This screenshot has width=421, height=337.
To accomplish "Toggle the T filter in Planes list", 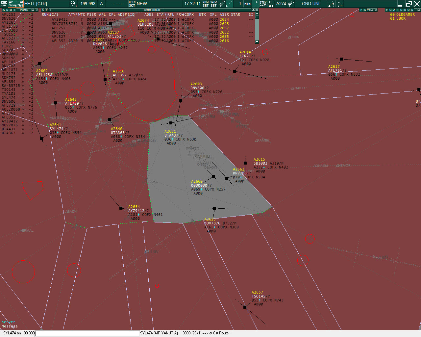I will point(14,10).
